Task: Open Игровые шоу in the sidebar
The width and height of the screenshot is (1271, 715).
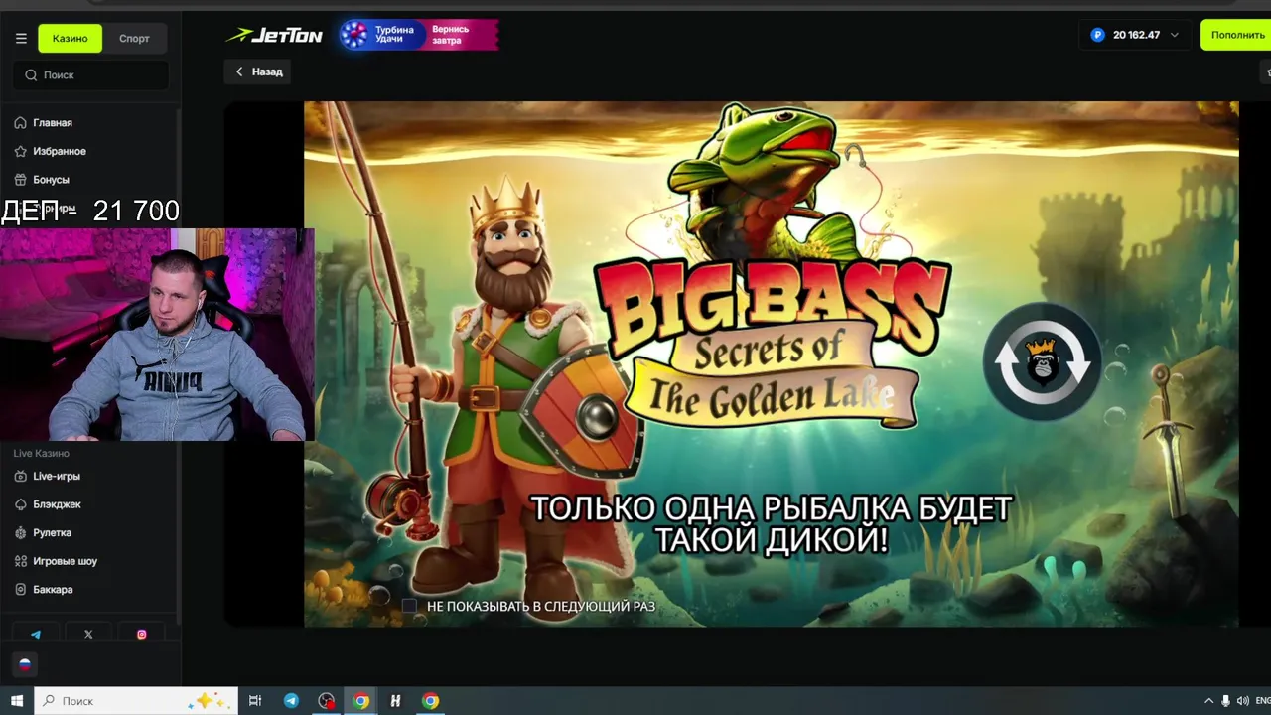Action: [x=65, y=561]
